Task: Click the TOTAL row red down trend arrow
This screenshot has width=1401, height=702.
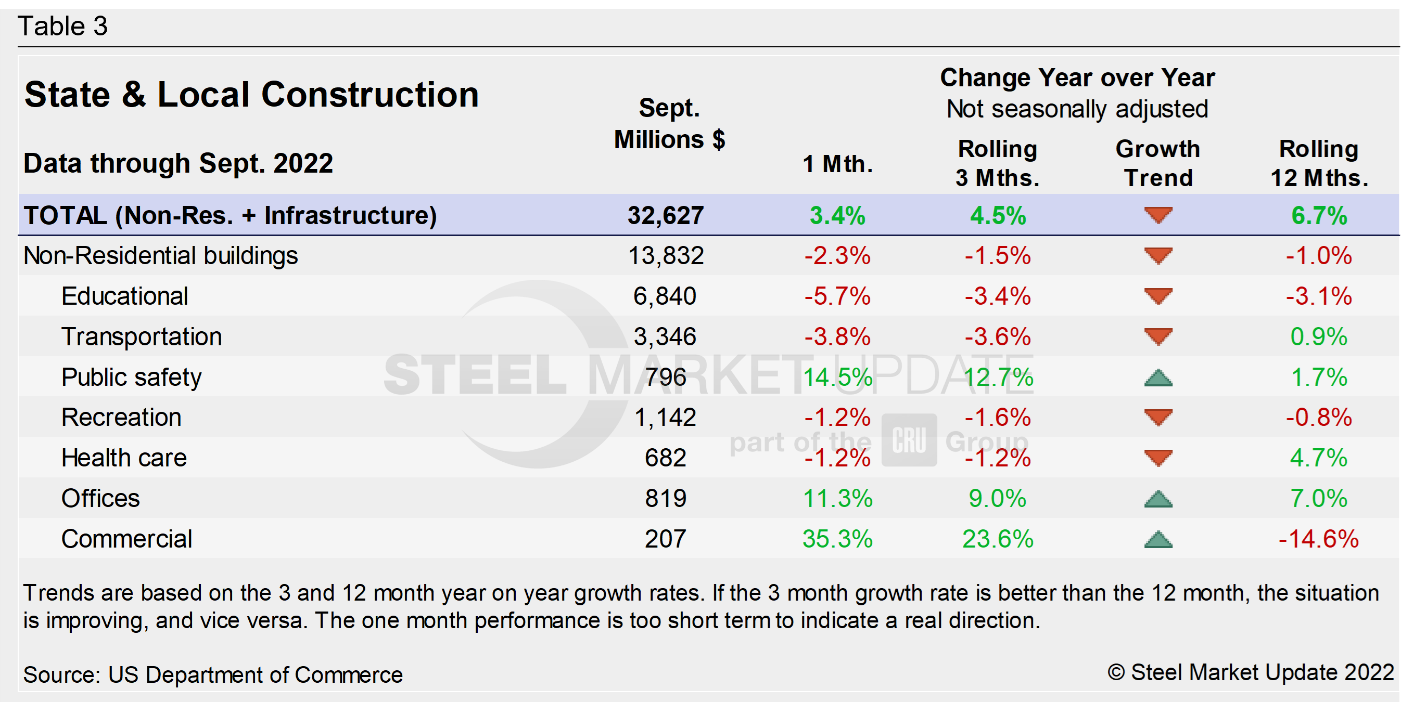Action: pos(1158,215)
